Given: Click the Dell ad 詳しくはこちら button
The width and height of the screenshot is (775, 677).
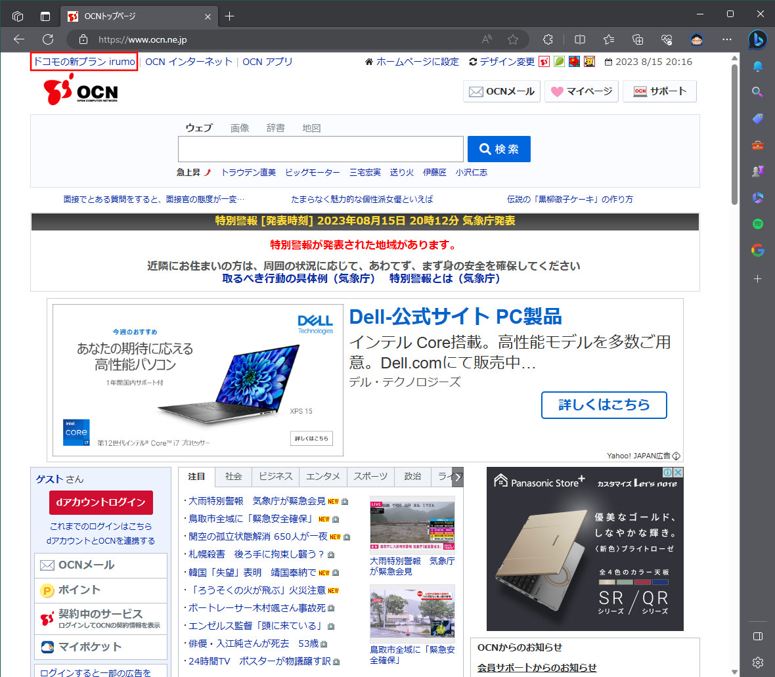Looking at the screenshot, I should click(x=604, y=405).
